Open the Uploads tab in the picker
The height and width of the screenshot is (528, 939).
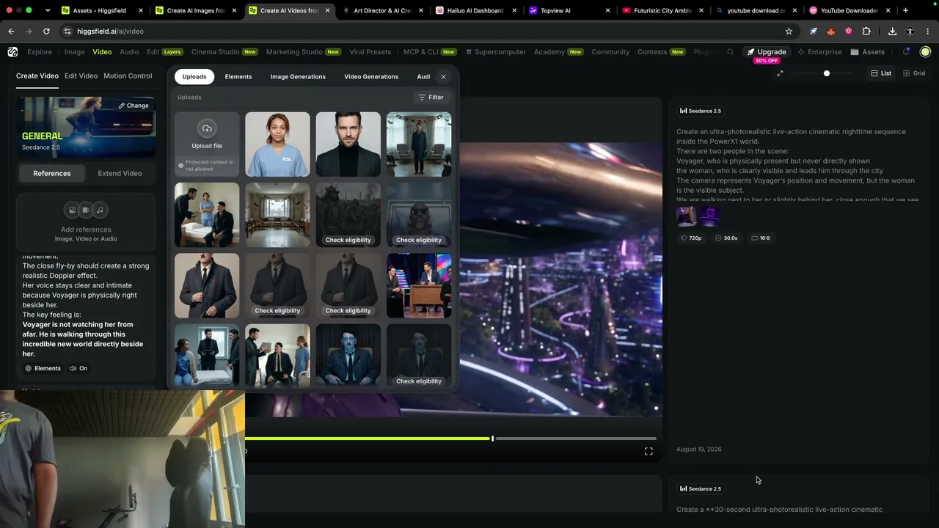(194, 76)
